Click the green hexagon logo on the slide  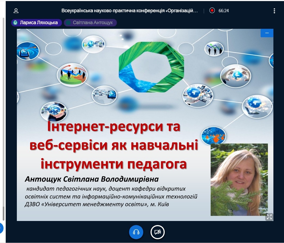(x=151, y=66)
